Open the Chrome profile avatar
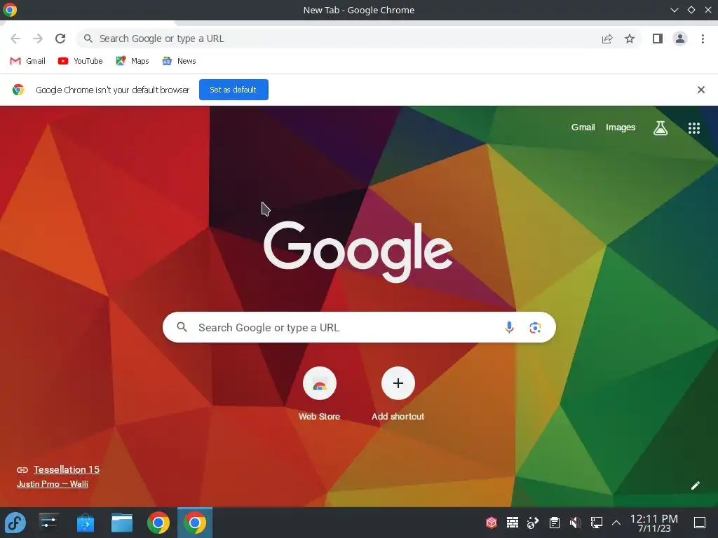This screenshot has width=718, height=538. pos(680,39)
